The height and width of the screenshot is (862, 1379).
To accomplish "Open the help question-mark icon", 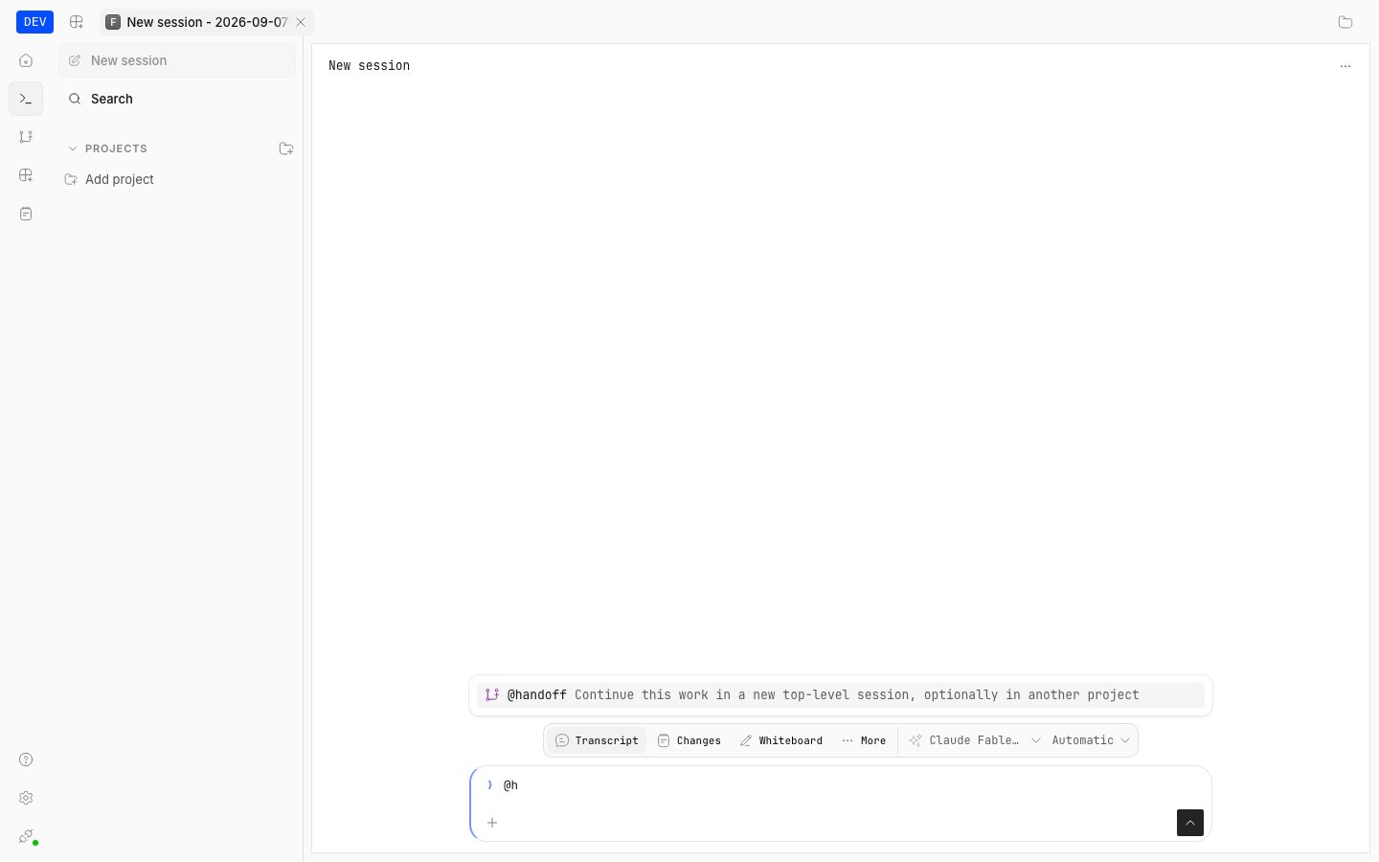I will (26, 760).
